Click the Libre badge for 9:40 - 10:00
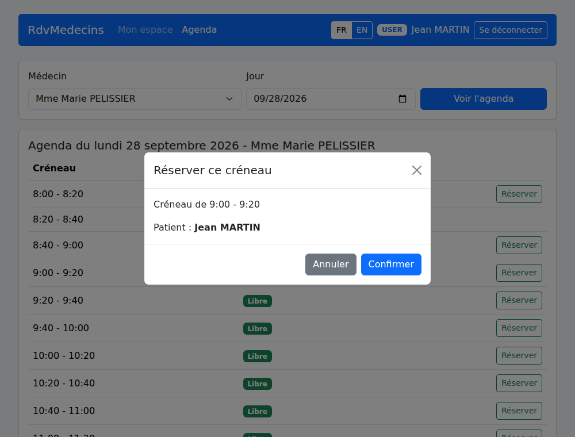The height and width of the screenshot is (437, 575). pyautogui.click(x=258, y=328)
